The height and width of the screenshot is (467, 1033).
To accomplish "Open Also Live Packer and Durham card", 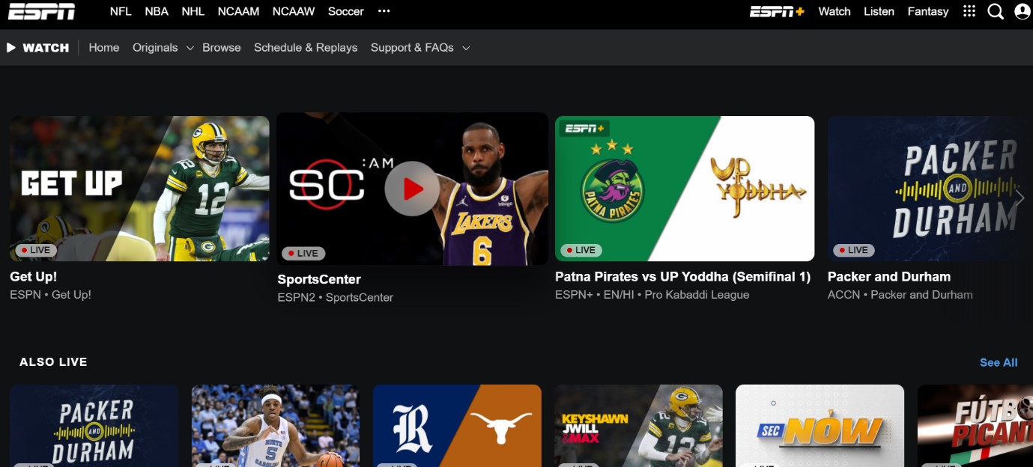I will [x=94, y=426].
